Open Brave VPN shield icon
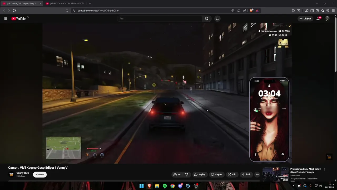Viewport: 337px width, 190px height. point(328,11)
